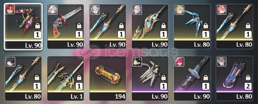Click the dark-haired avatar on bottom-left sword card
Viewport: 258px width, 104px height.
click(10, 62)
